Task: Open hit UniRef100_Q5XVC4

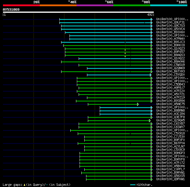Action: pyautogui.click(x=170, y=29)
